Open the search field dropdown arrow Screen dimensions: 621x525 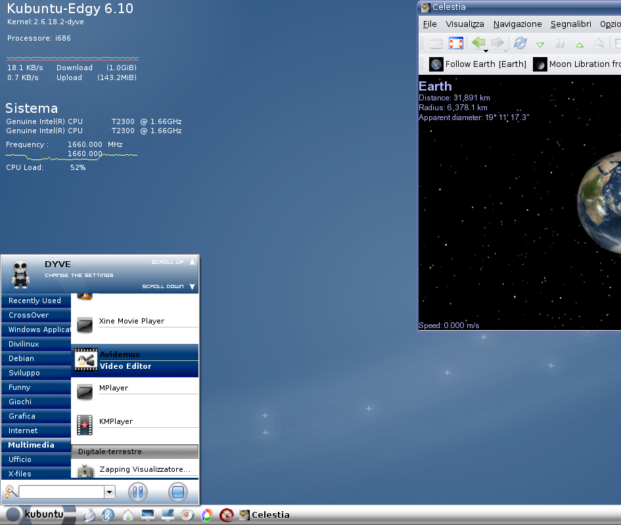[110, 492]
